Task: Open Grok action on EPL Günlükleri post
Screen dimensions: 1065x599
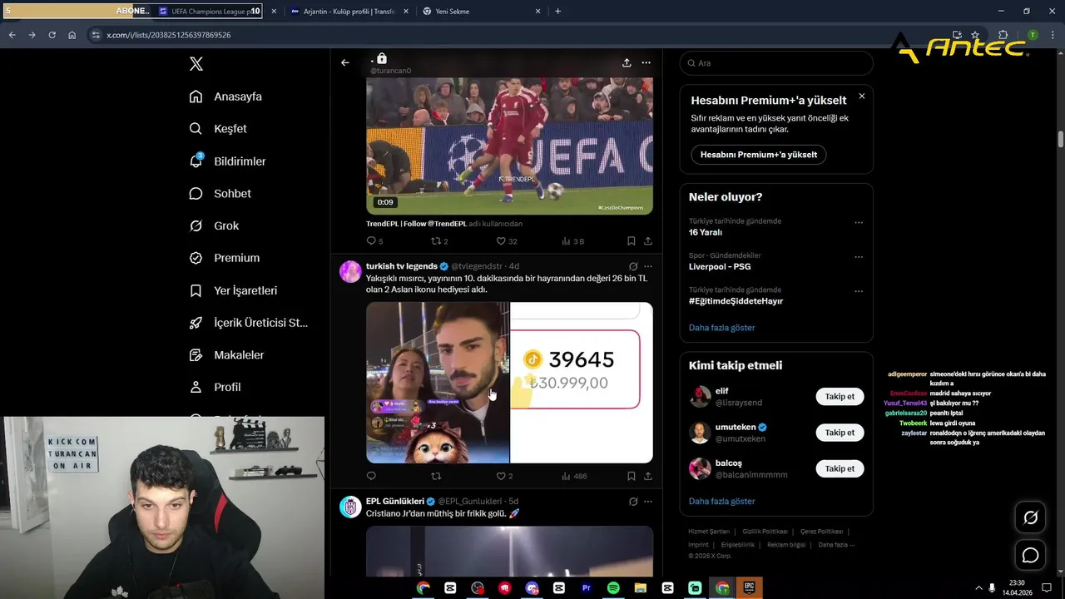Action: tap(633, 502)
